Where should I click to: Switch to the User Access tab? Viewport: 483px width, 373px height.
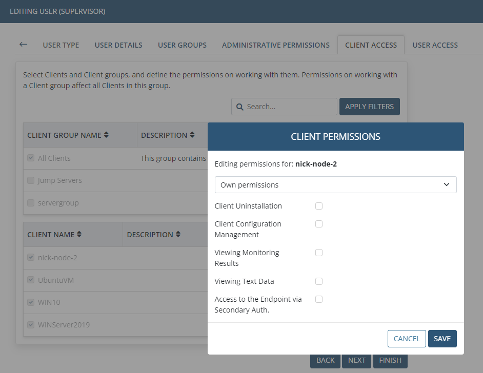coord(435,45)
